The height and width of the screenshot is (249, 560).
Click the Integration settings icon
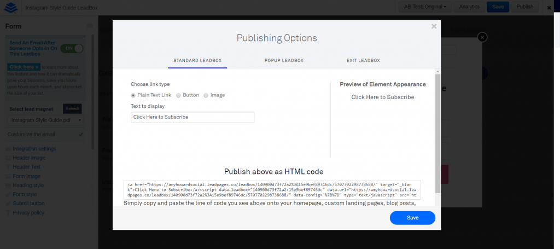point(8,149)
